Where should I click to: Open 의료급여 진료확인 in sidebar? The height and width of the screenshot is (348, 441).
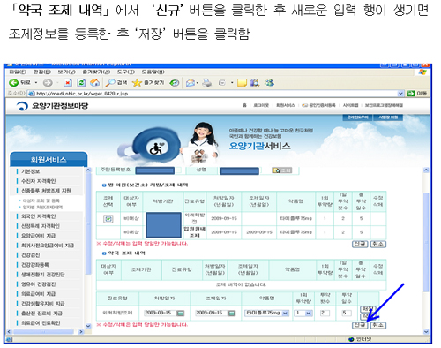pos(41,323)
